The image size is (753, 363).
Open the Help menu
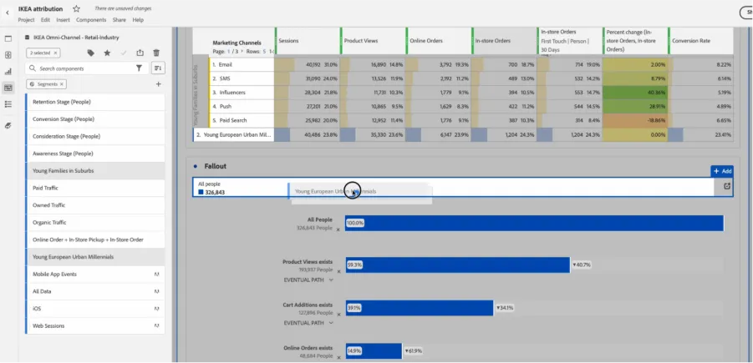tap(138, 20)
